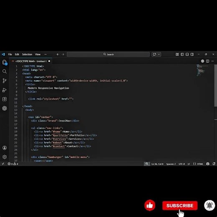The image size is (217, 217).
Task: Expand the Copilot chat dropdown arrow
Action: coord(159,54)
